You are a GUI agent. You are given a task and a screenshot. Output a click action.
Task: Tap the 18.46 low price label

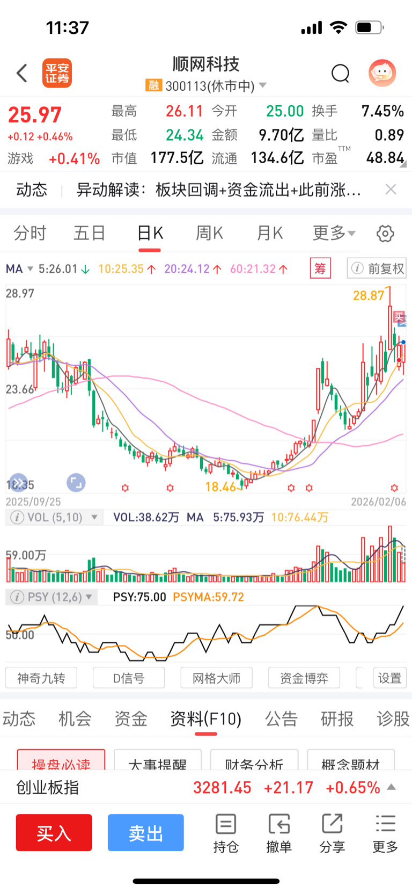click(x=220, y=487)
